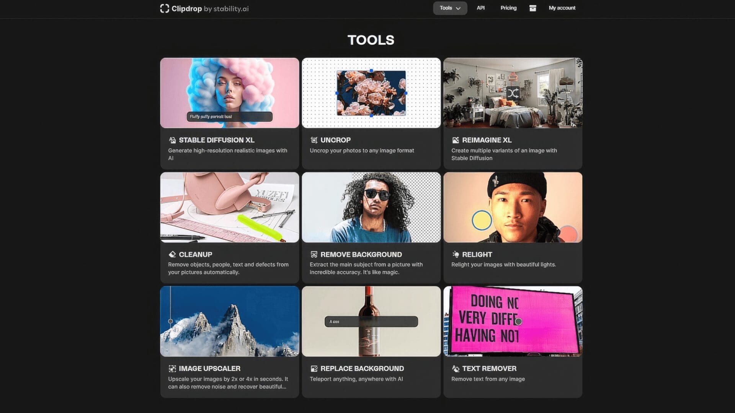Open My account
The image size is (735, 413).
(562, 8)
